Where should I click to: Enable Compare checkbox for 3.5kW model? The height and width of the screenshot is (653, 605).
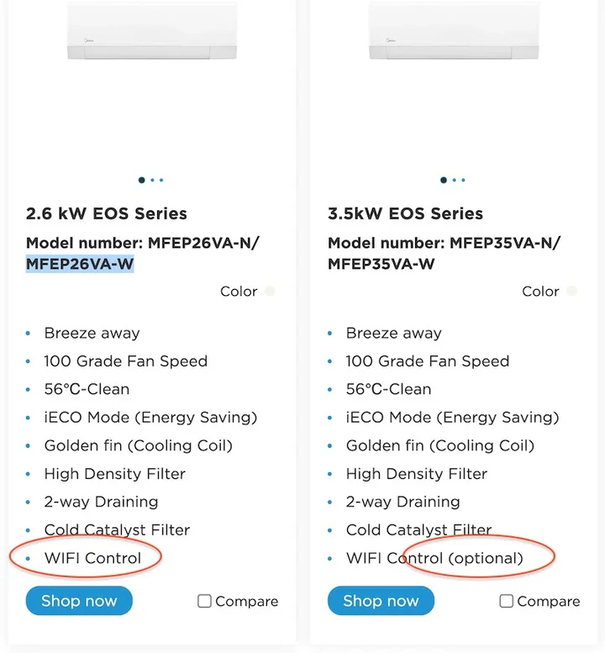(x=506, y=601)
